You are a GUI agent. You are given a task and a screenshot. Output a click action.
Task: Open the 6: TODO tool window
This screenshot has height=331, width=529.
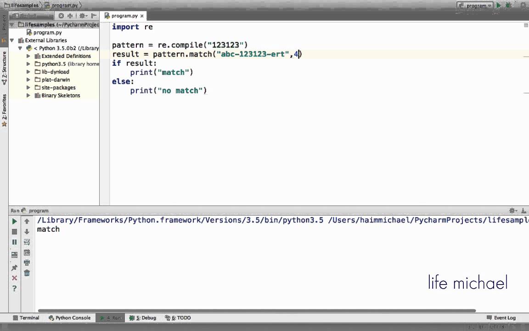[x=178, y=318]
